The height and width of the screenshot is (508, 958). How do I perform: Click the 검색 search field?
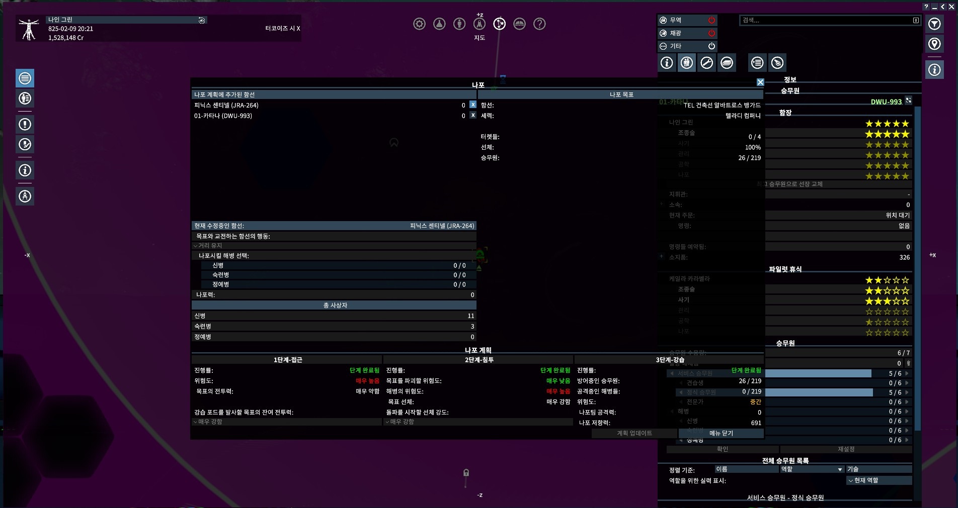(x=825, y=20)
